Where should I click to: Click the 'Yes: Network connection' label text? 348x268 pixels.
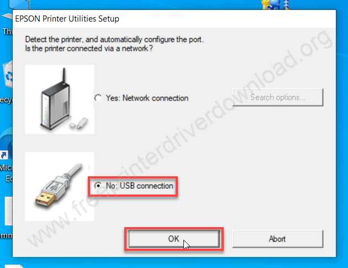click(x=147, y=98)
